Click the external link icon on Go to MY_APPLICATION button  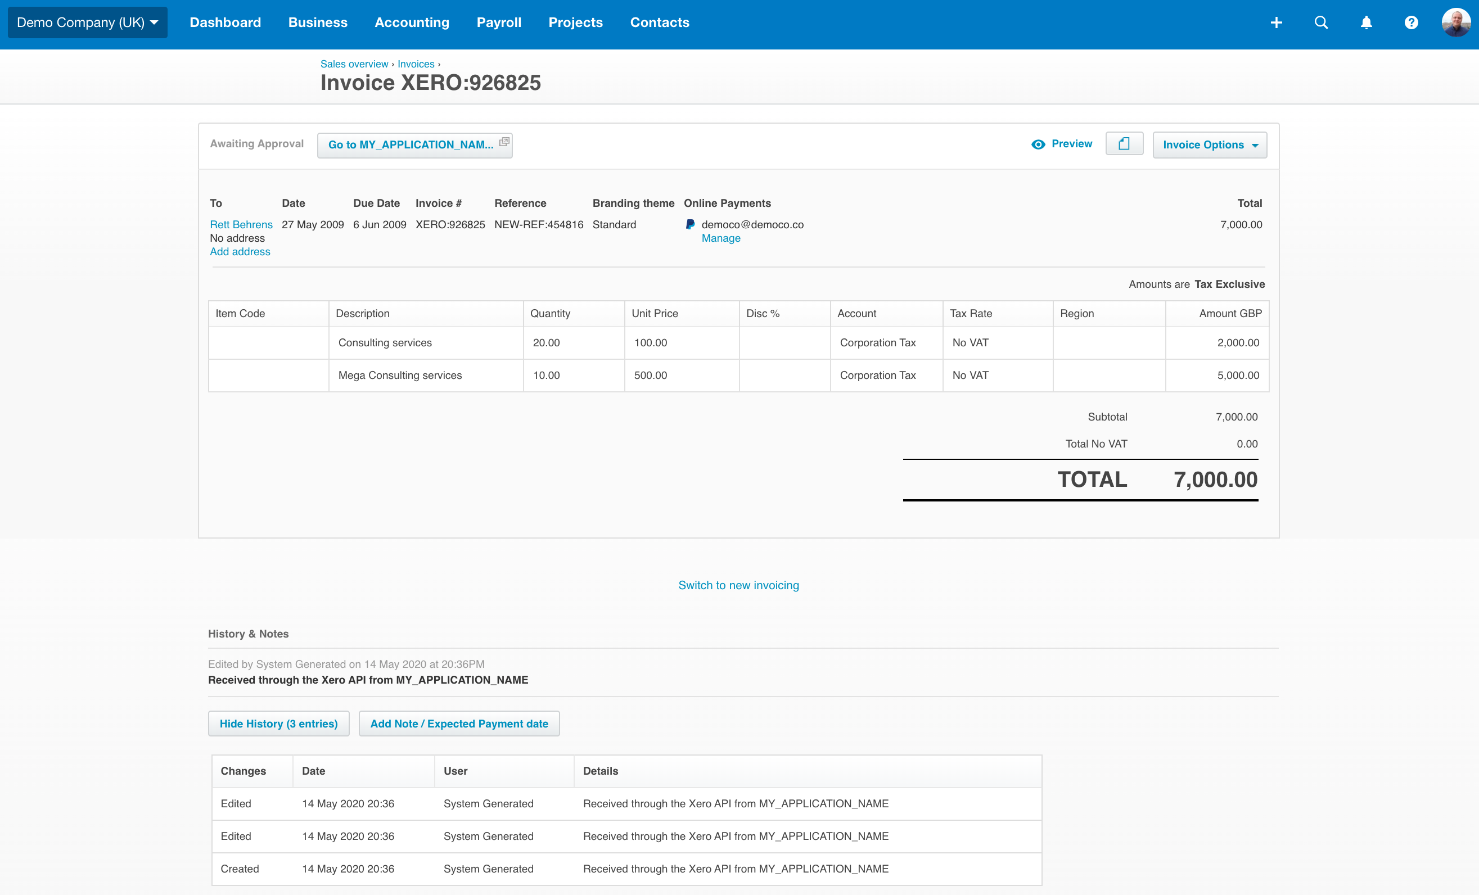(504, 142)
